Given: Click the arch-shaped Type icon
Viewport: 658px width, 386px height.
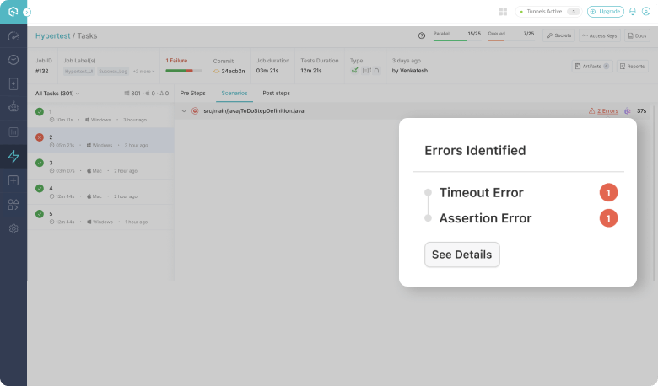Looking at the screenshot, I should click(376, 71).
